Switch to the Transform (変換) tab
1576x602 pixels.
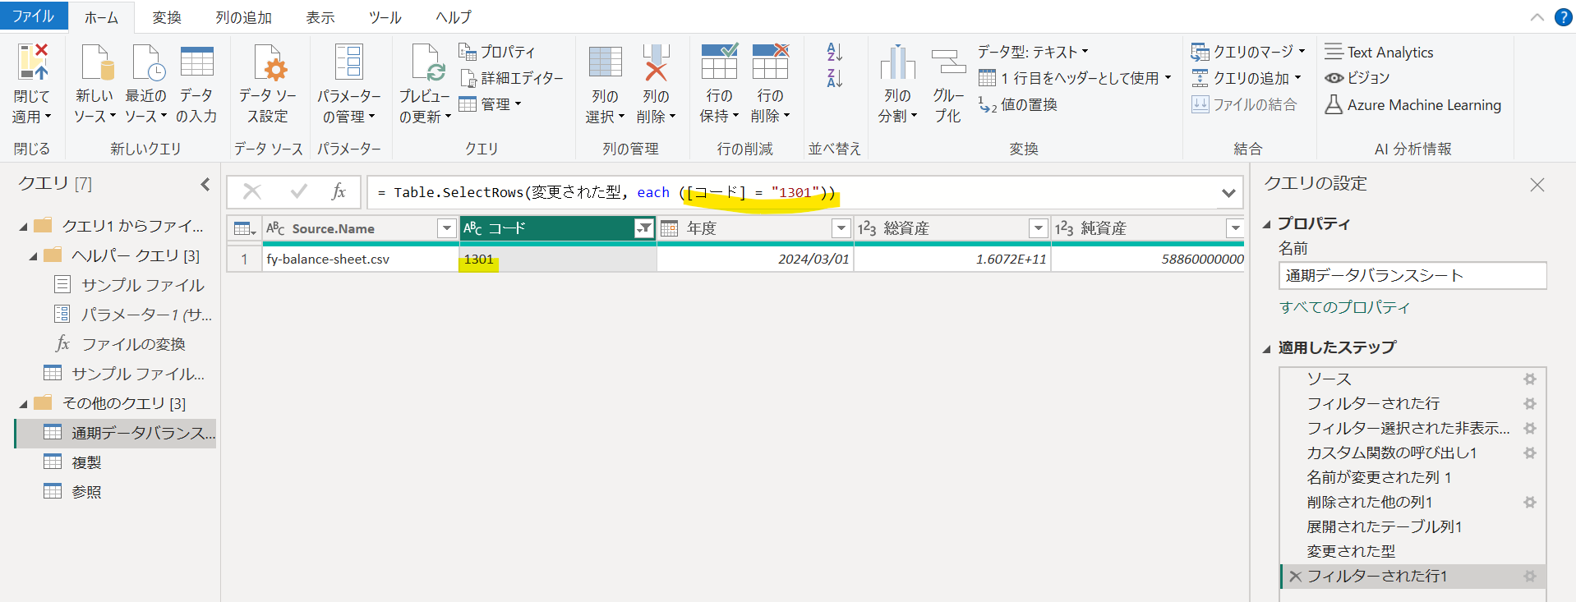pyautogui.click(x=167, y=17)
